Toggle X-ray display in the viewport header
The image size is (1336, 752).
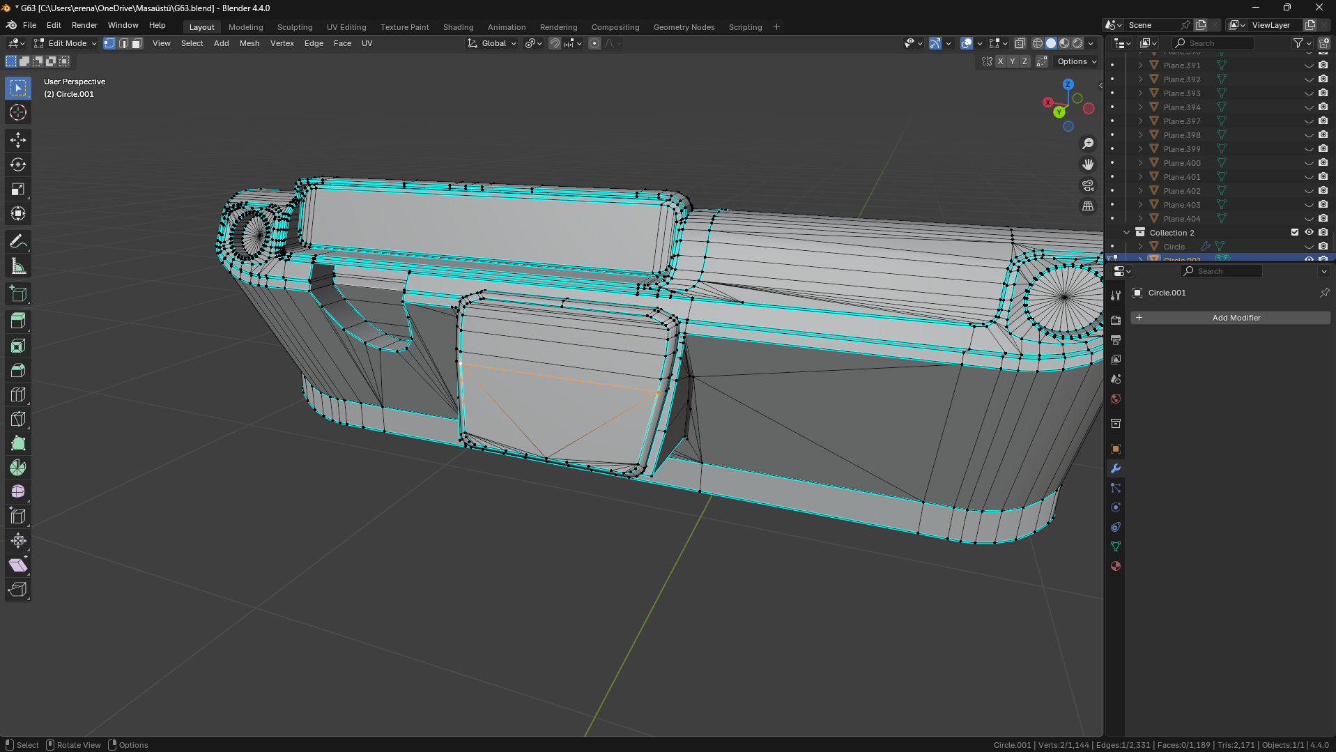(1020, 43)
